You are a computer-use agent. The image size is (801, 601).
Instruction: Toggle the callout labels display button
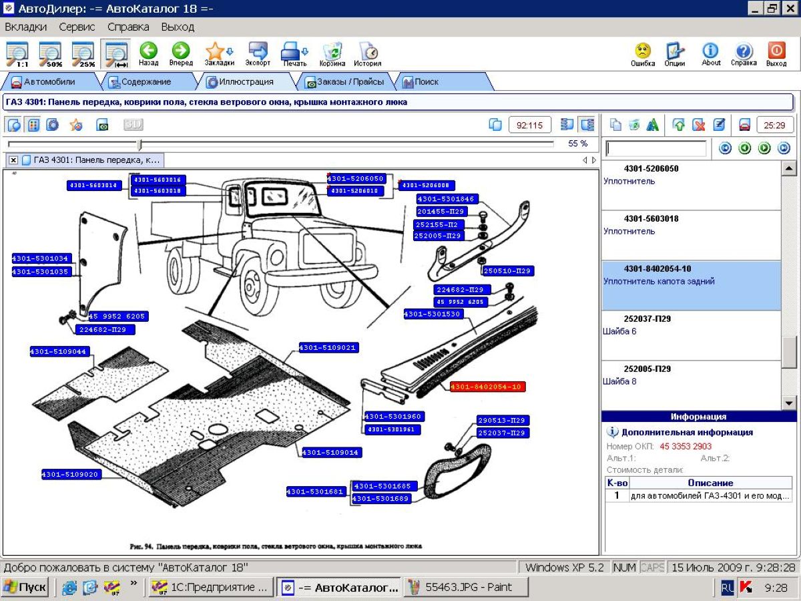pos(14,124)
